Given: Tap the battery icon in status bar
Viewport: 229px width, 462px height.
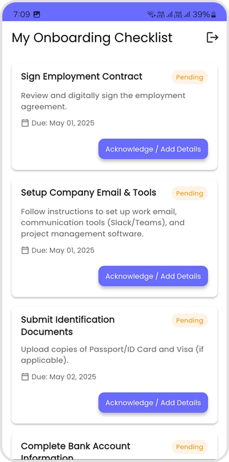Looking at the screenshot, I should pos(214,14).
